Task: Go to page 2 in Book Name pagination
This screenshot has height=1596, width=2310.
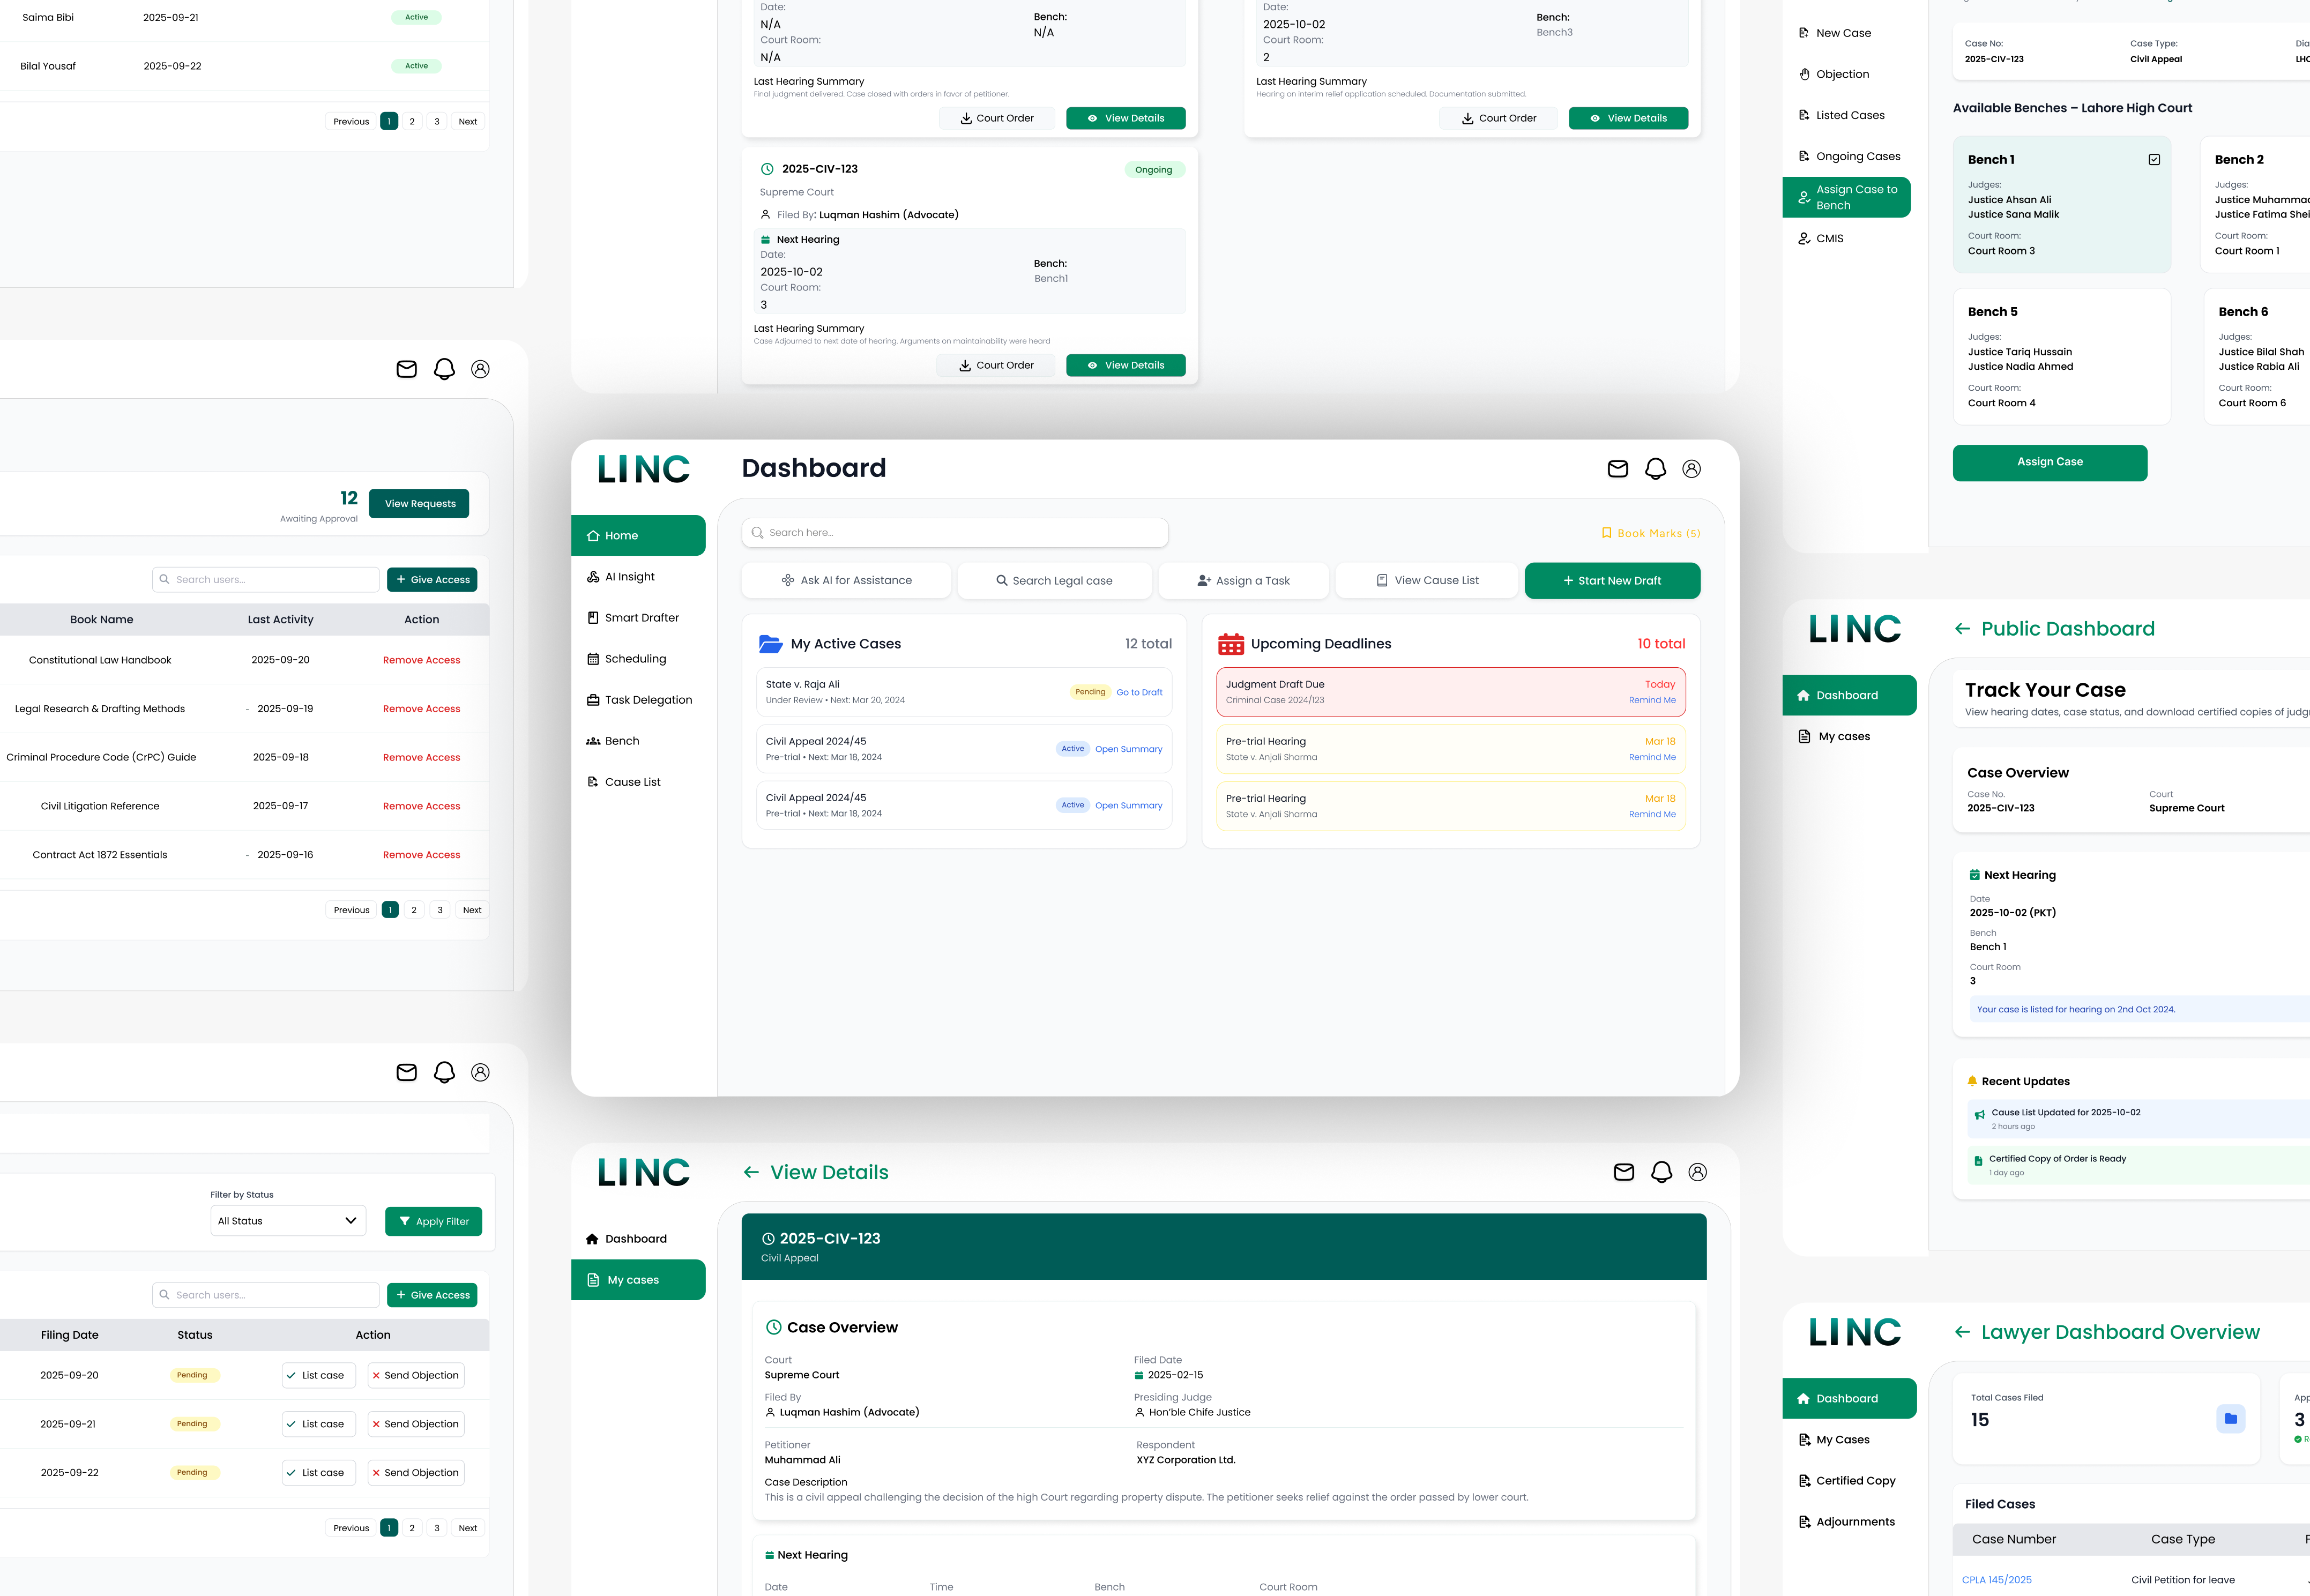Action: 414,910
